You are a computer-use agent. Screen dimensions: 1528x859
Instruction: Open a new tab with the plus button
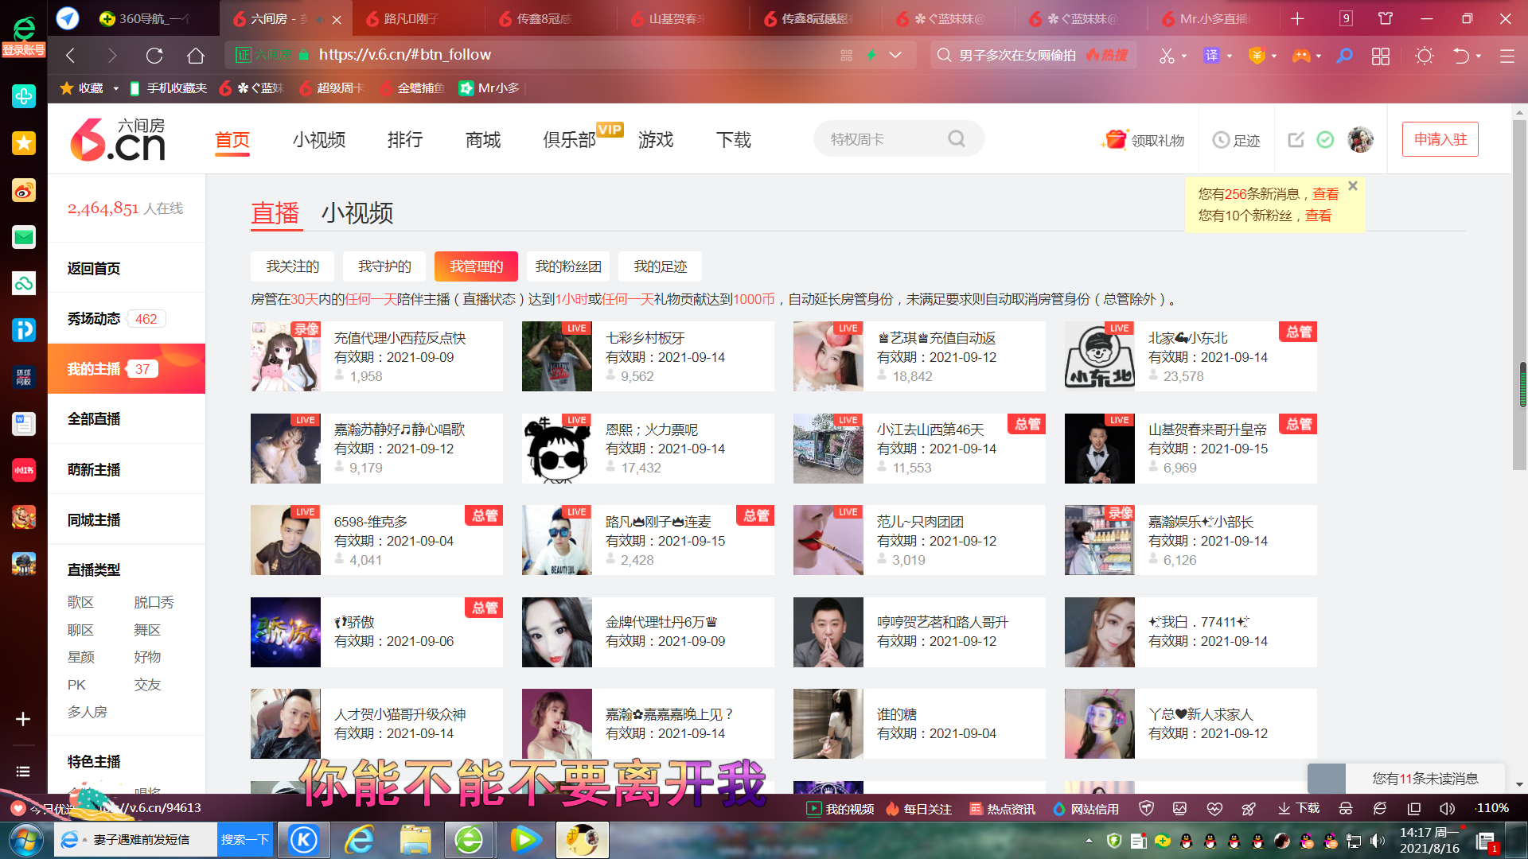(1298, 18)
